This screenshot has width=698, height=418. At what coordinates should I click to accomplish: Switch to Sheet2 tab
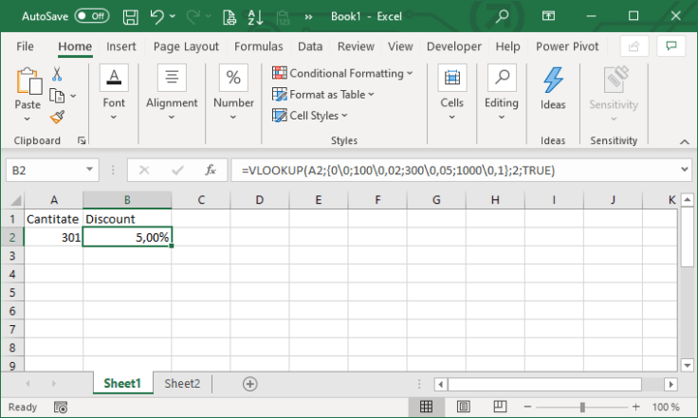(182, 384)
